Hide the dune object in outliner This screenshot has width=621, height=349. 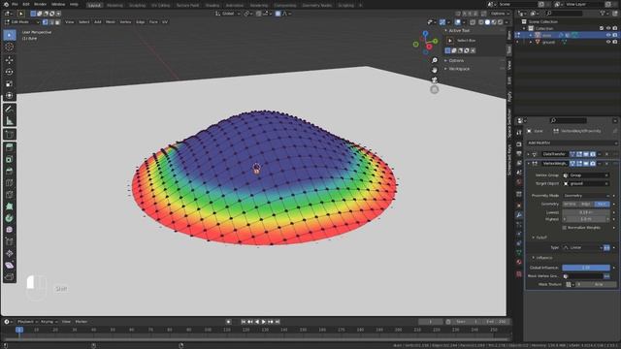tap(608, 35)
